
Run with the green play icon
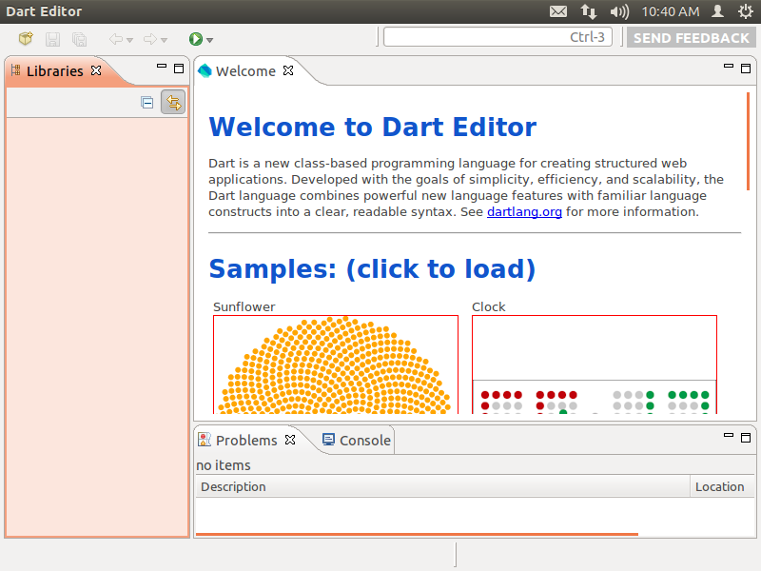pos(196,39)
